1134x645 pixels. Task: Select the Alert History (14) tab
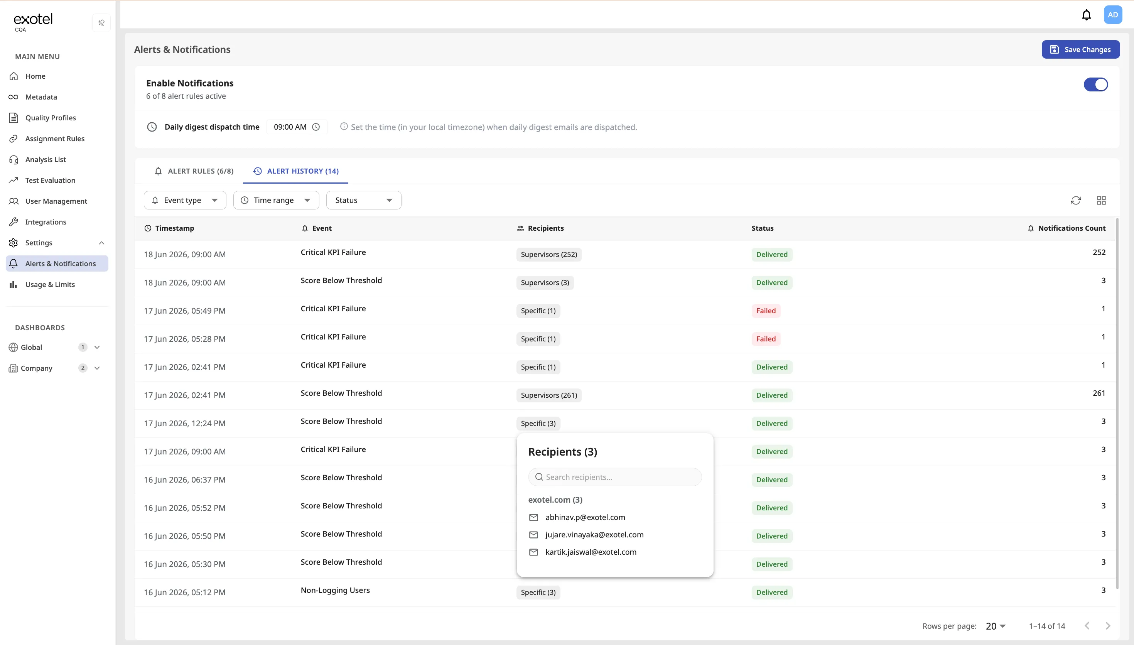(x=296, y=171)
